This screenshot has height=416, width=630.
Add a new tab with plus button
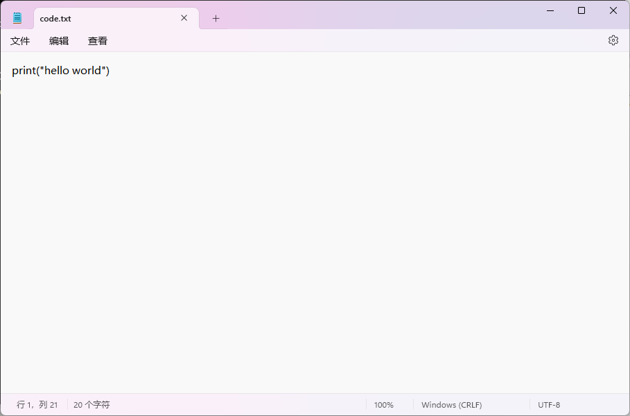(x=216, y=18)
